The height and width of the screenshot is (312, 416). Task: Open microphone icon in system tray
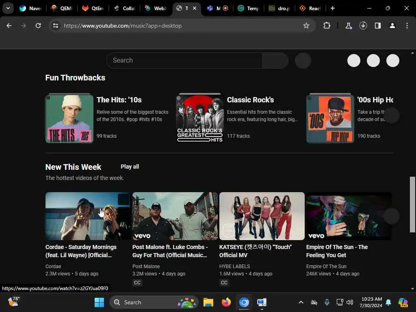(x=327, y=302)
